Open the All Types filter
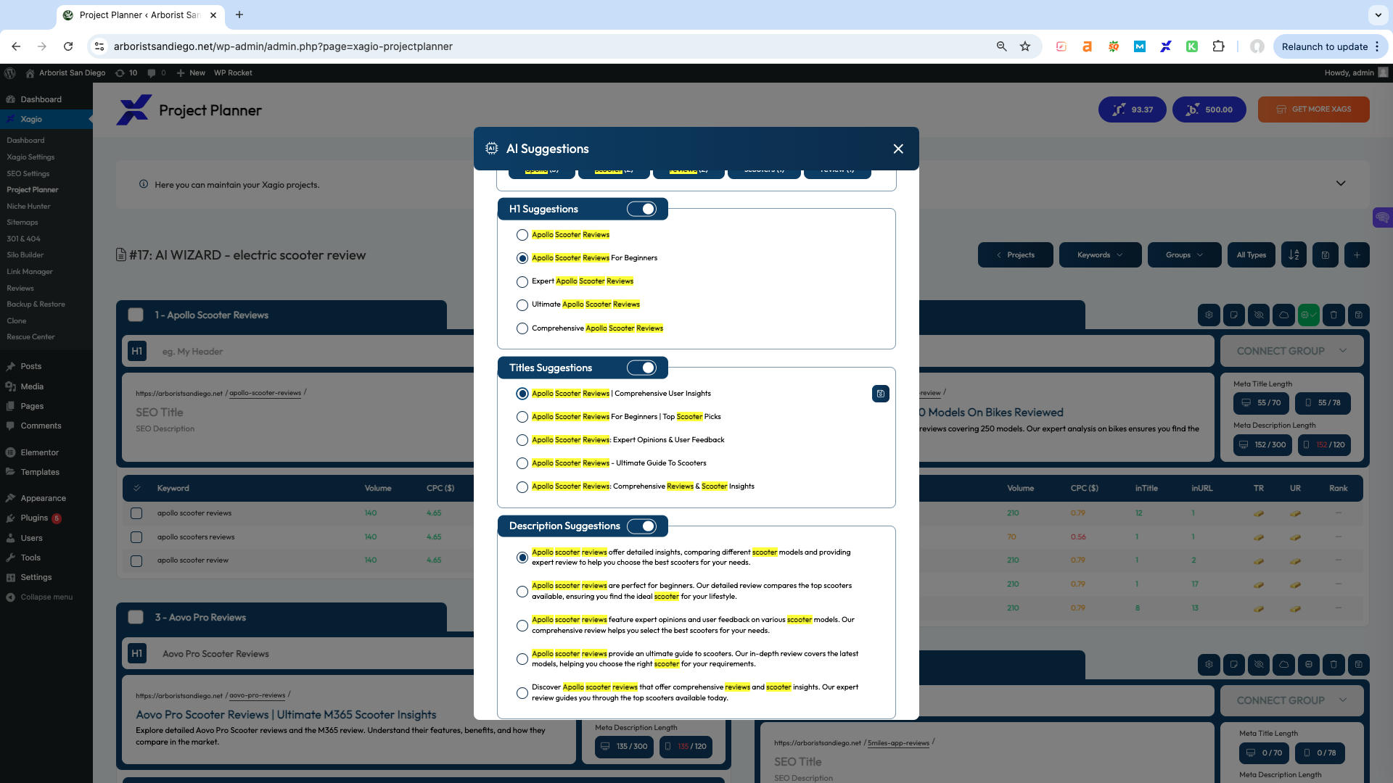The image size is (1393, 783). click(1251, 255)
